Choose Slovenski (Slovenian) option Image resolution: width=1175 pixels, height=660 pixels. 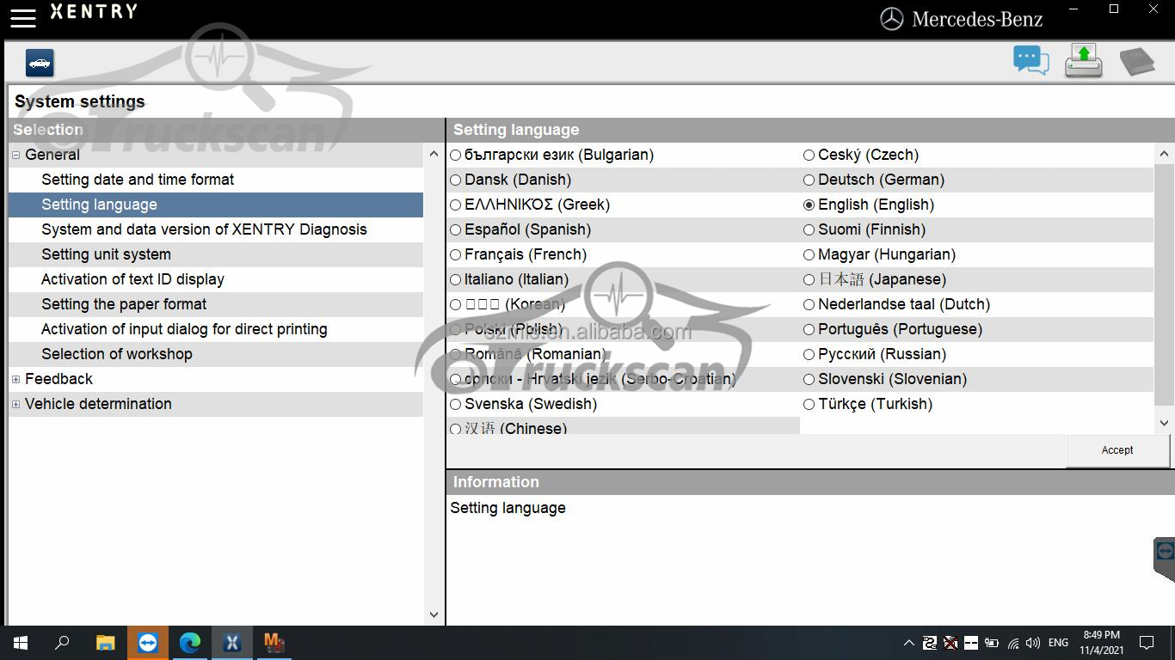pos(809,380)
